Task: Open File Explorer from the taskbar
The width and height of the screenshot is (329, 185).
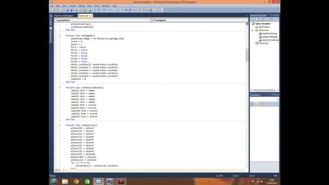Action: (65, 181)
